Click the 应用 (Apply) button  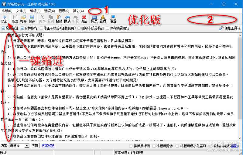[x=35, y=146]
